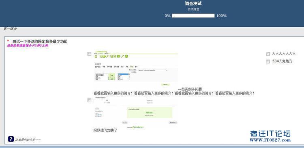This screenshot has width=304, height=148.
Task: Tick checkbox beside the first screenshot option
Action: [90, 54]
